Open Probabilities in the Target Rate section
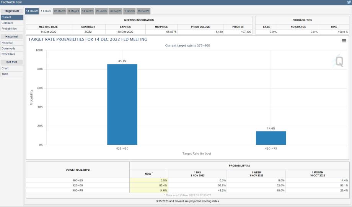Viewport: 352px width, 207px height. [x=9, y=29]
